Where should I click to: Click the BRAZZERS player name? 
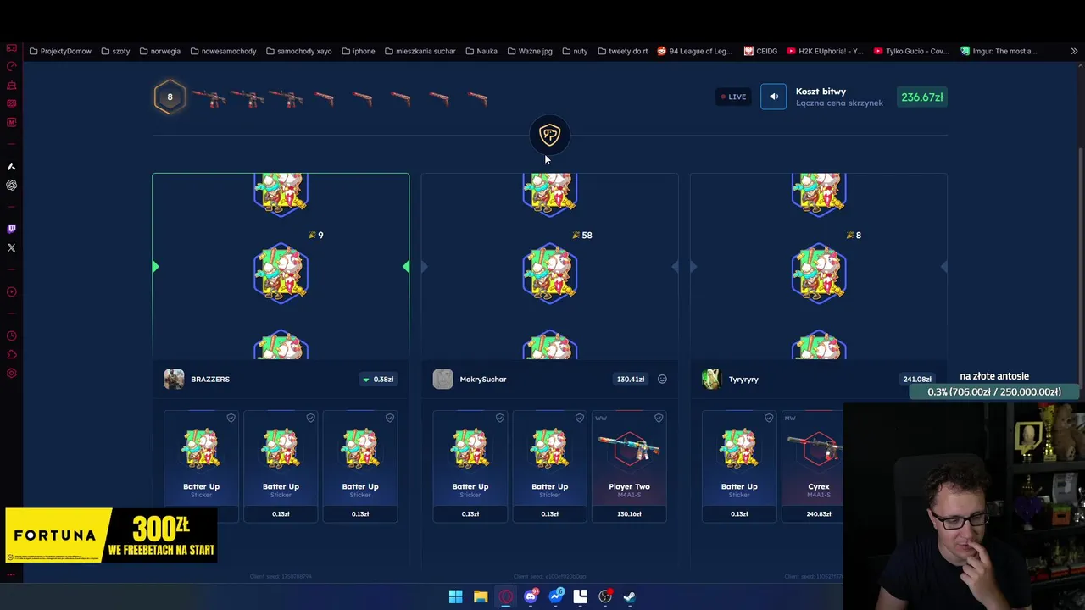tap(210, 380)
